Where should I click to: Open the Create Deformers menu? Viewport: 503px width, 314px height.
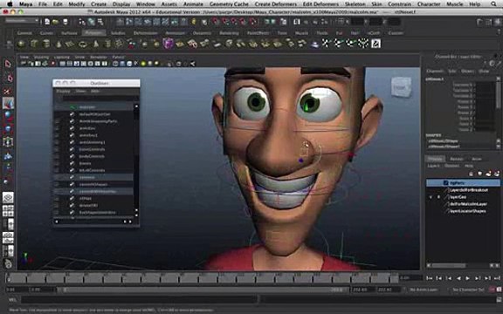276,4
